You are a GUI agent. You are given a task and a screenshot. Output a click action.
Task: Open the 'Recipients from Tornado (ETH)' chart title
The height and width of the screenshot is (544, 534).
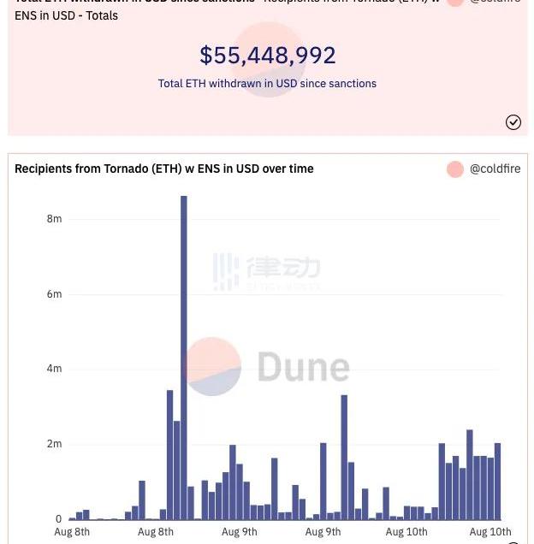coord(163,169)
